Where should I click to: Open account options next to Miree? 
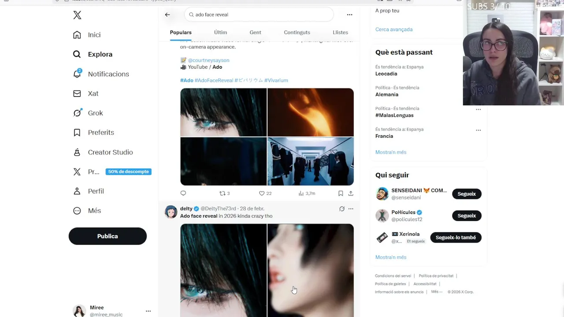[148, 311]
